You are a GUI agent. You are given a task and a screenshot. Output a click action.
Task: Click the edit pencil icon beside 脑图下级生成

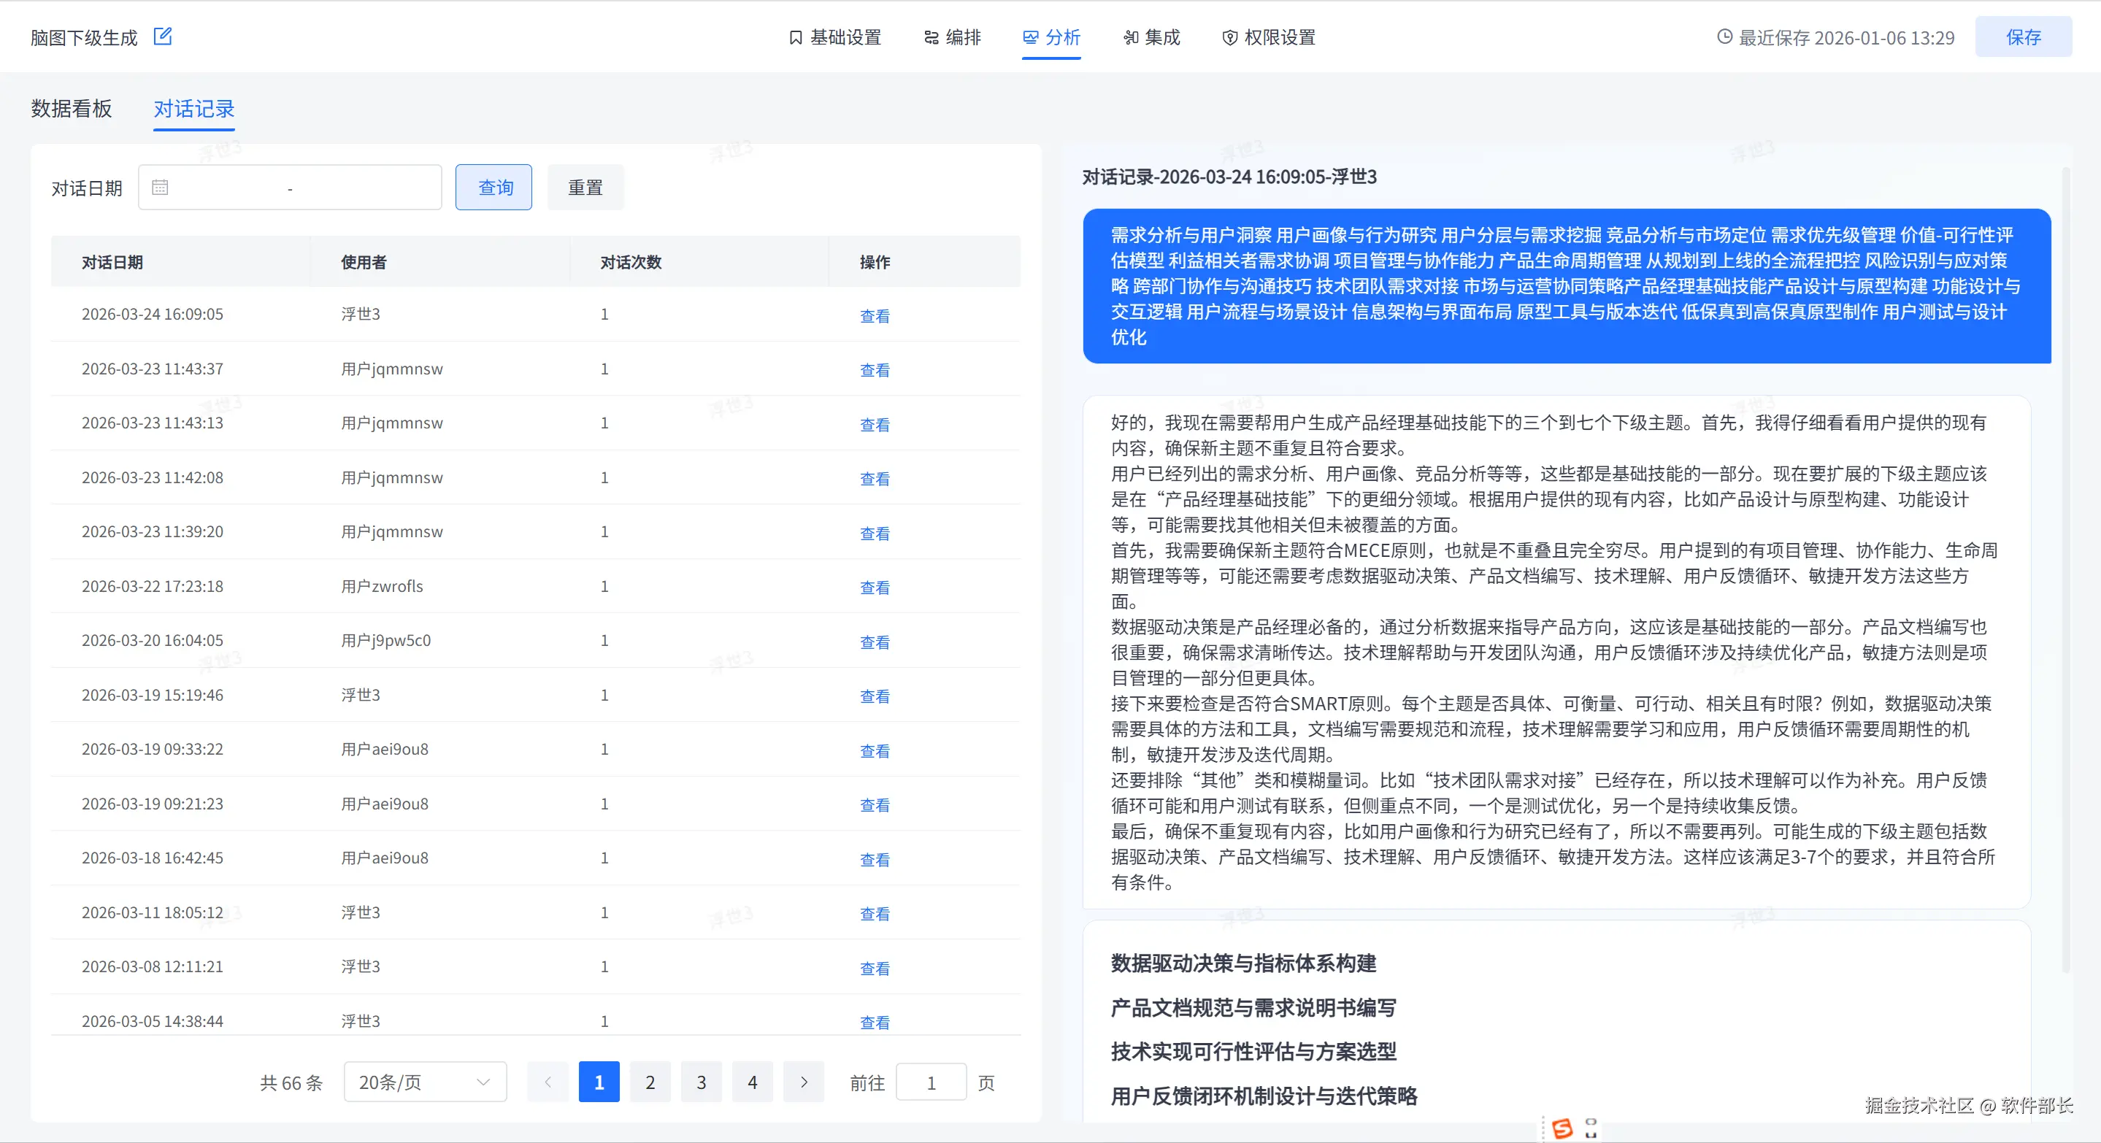(x=162, y=36)
